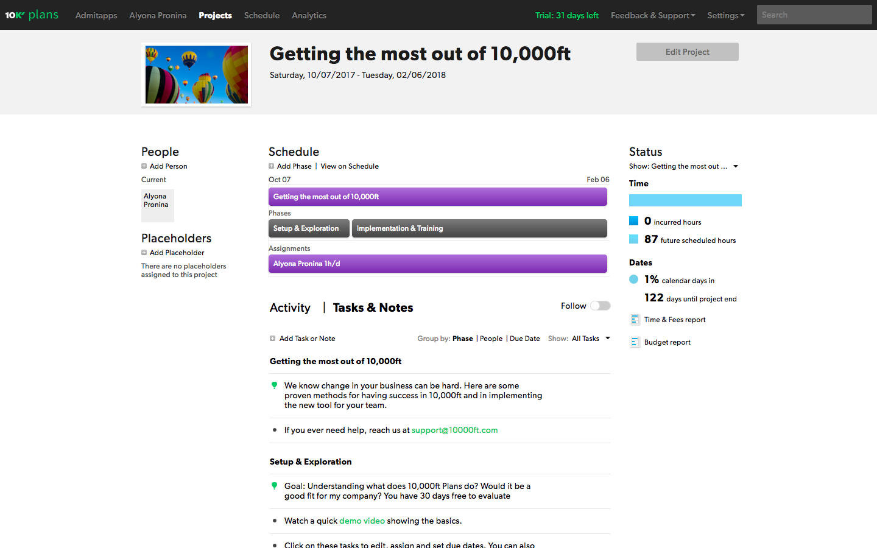Viewport: 877px width, 548px height.
Task: Open the Analytics nav item
Action: 309,15
